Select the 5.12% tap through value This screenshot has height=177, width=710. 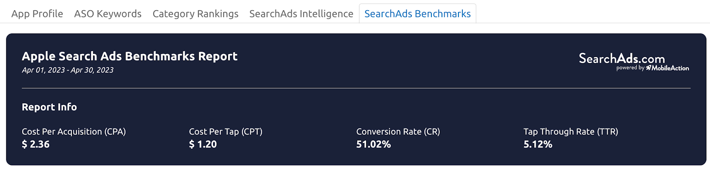[538, 144]
